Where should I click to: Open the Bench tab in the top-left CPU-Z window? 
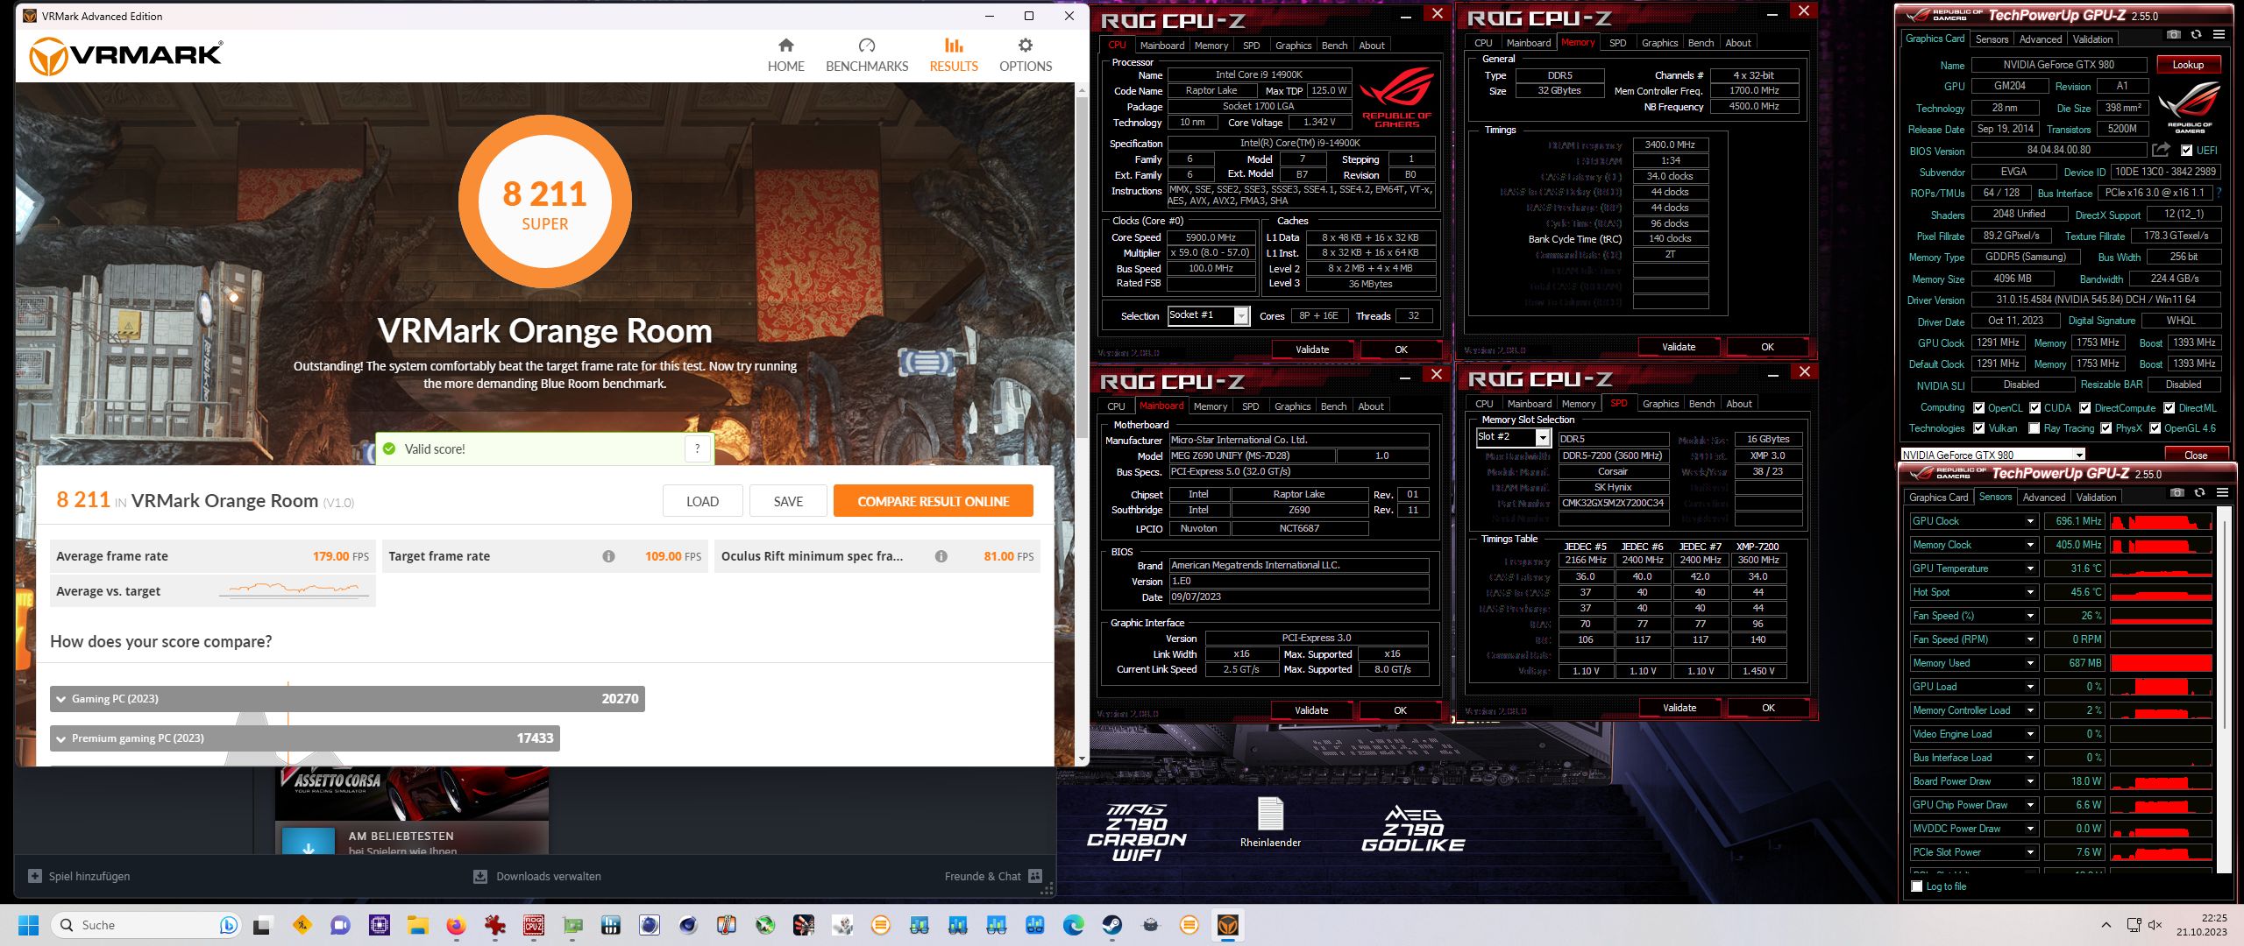click(x=1334, y=46)
